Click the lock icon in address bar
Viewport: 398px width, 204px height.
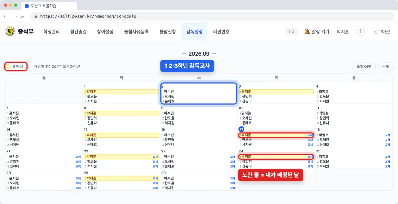[36, 16]
